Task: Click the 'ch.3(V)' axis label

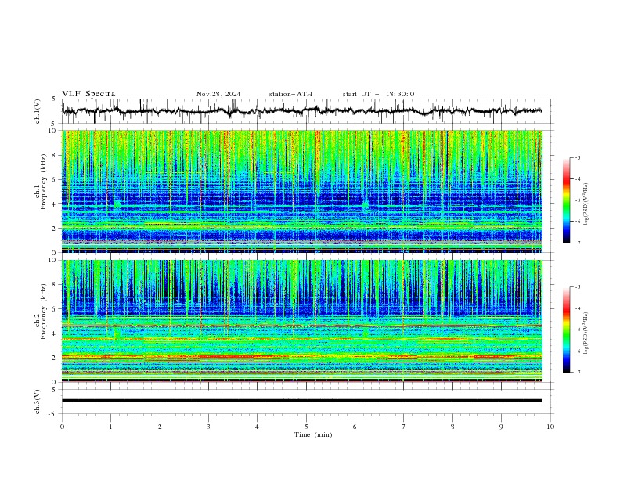Action: coord(38,402)
